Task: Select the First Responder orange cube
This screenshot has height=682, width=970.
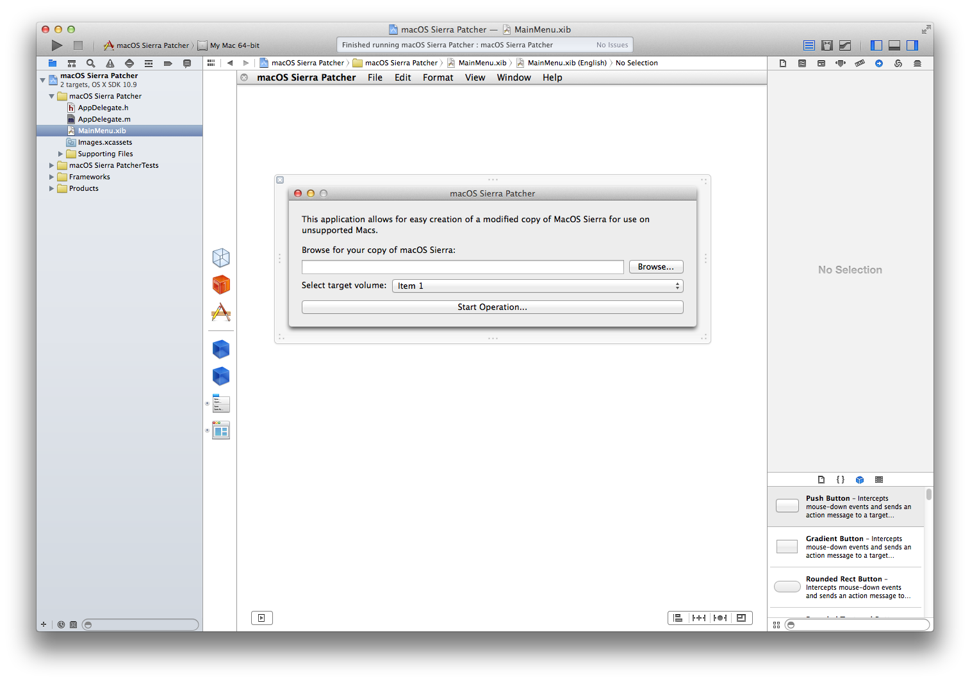Action: pyautogui.click(x=221, y=285)
